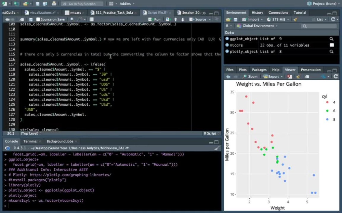Open the Import Dataset tool
This screenshot has width=342, height=213.
(x=252, y=19)
